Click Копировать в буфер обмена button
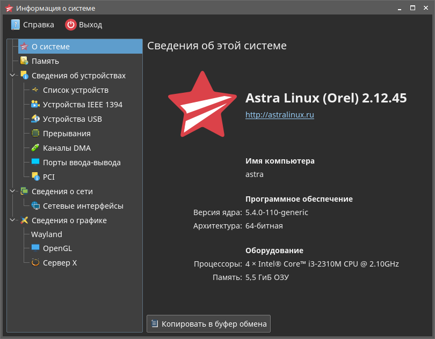Image resolution: width=435 pixels, height=339 pixels. click(x=208, y=323)
